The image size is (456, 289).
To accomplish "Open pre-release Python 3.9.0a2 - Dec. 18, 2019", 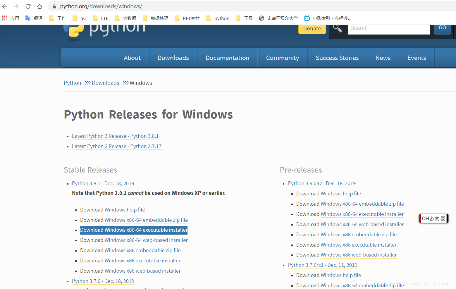I will (x=322, y=183).
